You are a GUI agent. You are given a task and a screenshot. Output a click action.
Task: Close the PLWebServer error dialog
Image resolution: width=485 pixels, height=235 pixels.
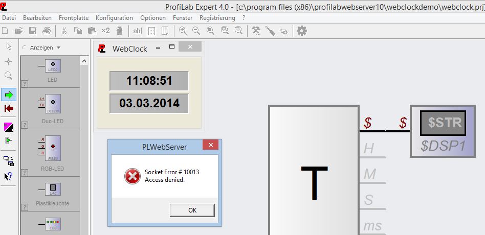pos(210,145)
